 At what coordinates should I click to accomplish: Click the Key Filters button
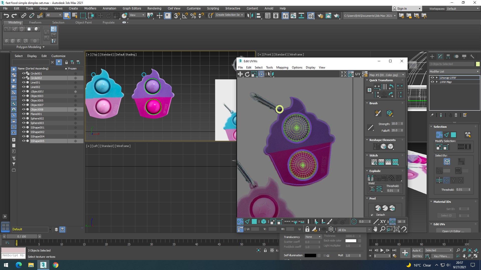(442, 256)
